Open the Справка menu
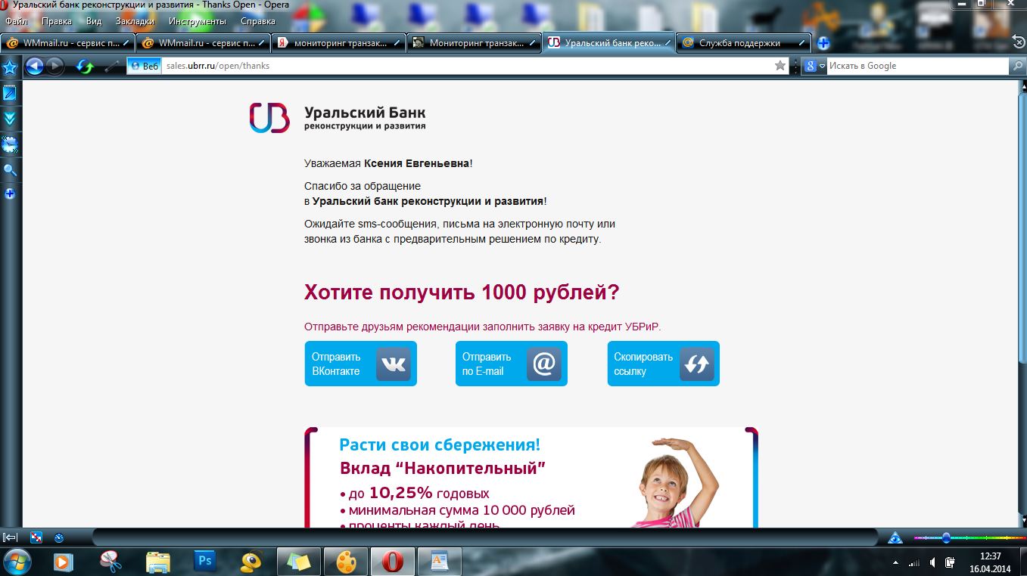Viewport: 1027px width, 576px height. click(x=257, y=21)
